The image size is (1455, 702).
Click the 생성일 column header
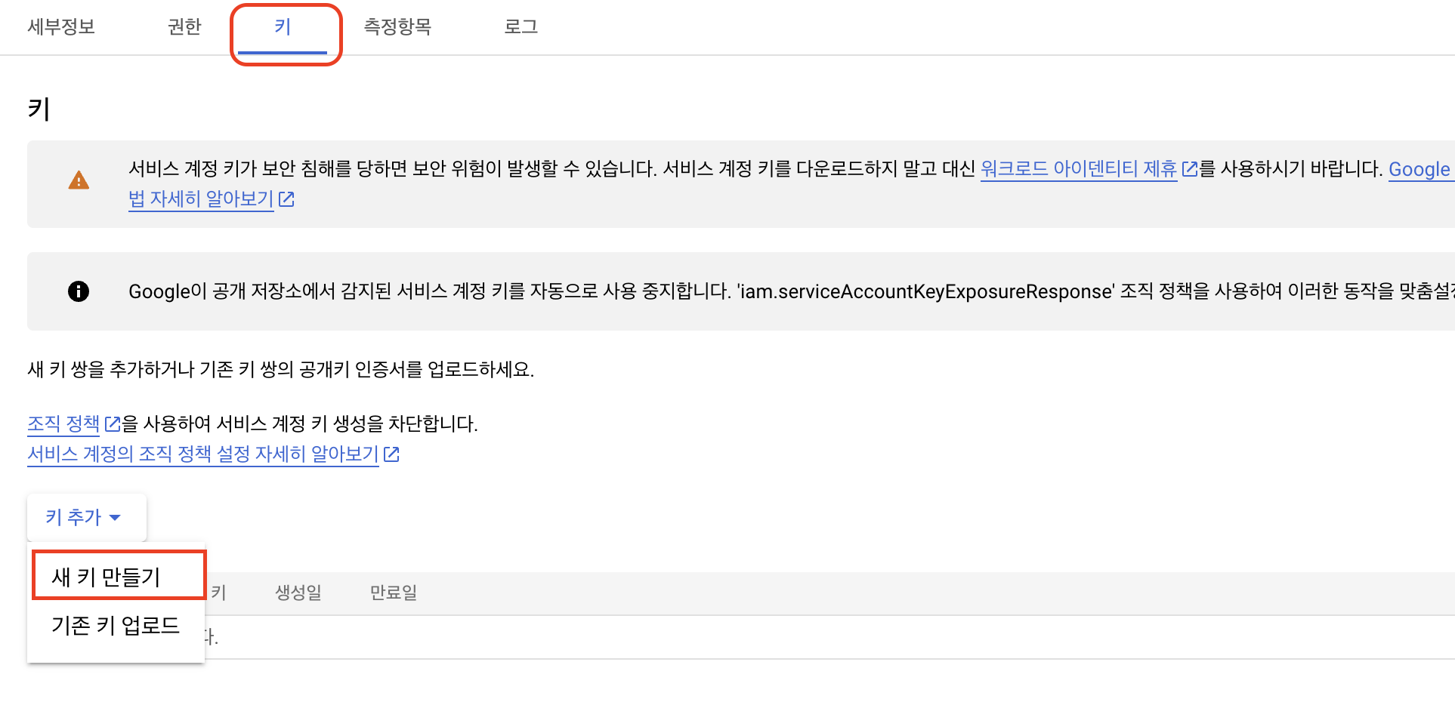(x=298, y=593)
